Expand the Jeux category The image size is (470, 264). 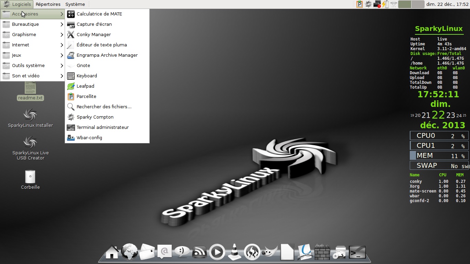(x=33, y=55)
